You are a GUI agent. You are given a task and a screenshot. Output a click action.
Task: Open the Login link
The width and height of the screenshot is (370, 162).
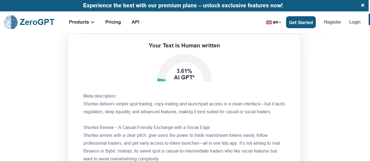coord(355,22)
